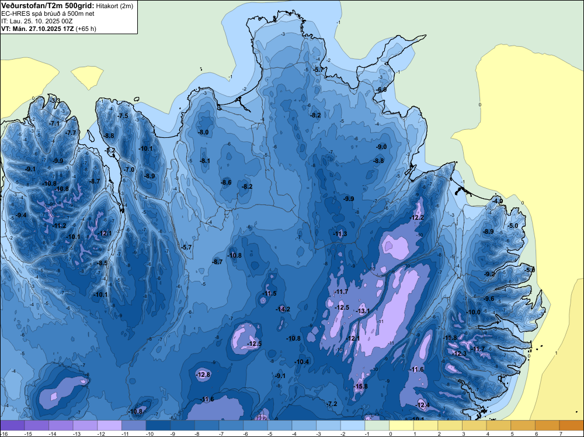Screen dimensions: 584x437
Task: Click the valid time 'VT: Mán. 27.10.2025 17Z'
Action: (37, 29)
